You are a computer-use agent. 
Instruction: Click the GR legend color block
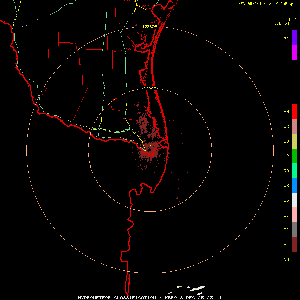[294, 126]
